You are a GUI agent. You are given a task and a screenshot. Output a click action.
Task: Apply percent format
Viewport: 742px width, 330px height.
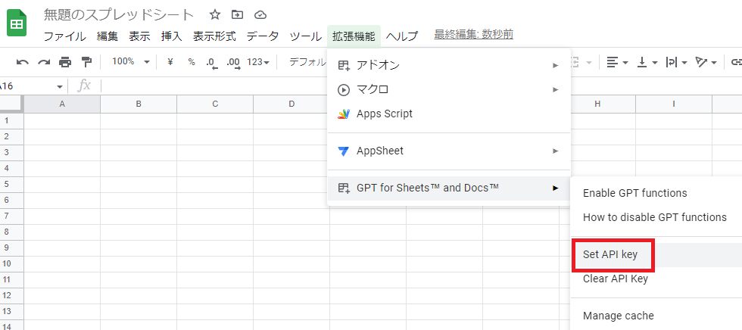tap(191, 61)
